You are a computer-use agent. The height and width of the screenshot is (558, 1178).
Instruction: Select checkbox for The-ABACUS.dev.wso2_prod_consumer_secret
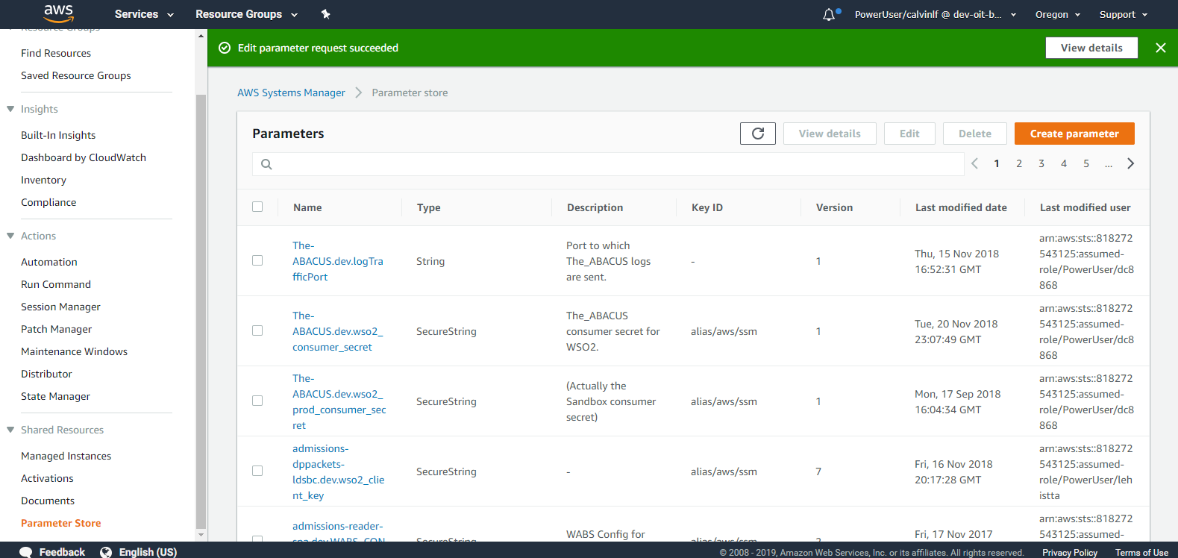(257, 401)
